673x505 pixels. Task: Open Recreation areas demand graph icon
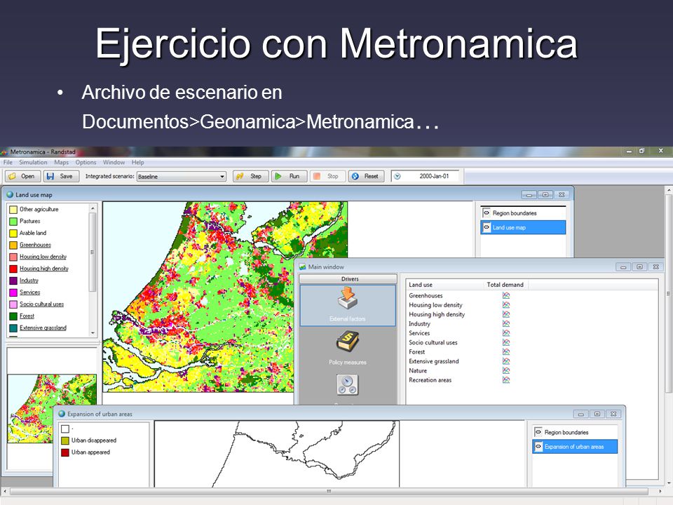point(506,380)
